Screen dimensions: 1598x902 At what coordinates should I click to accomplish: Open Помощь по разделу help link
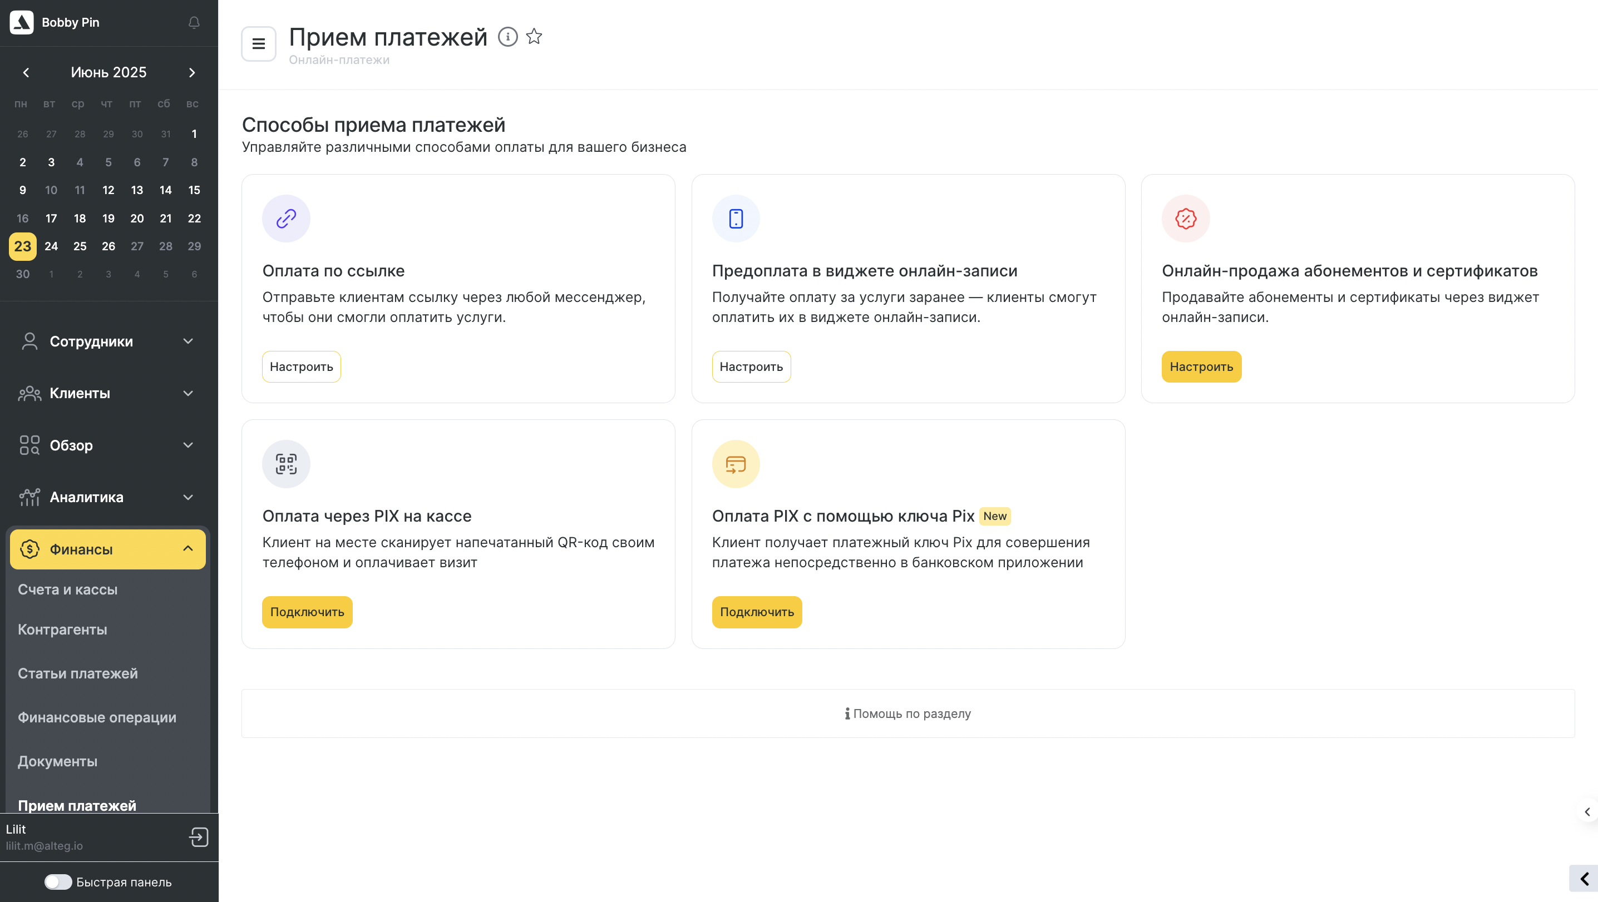[908, 713]
